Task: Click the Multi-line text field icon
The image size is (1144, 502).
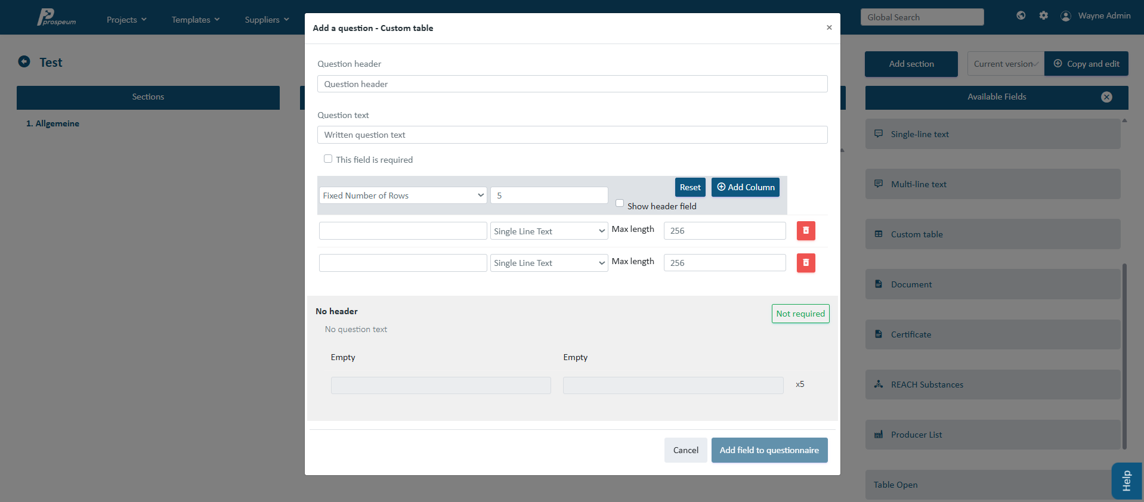Action: (879, 184)
